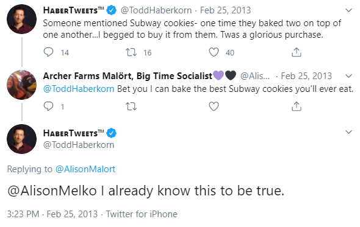Reply to the first Subway cookies tweet
The image size is (360, 227).
[x=48, y=52]
